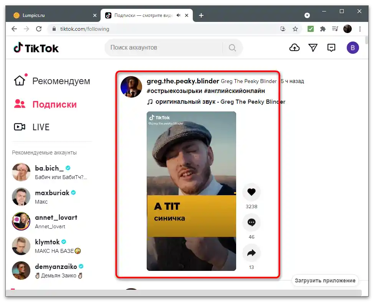Click klymtok avatar picture
The image size is (374, 302).
coord(21,246)
